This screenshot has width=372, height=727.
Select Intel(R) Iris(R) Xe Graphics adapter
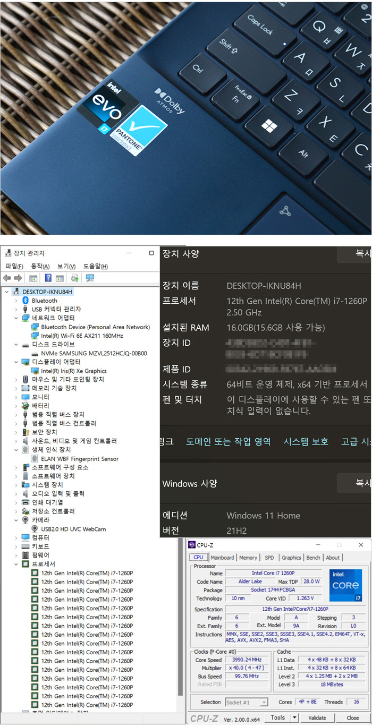pyautogui.click(x=74, y=371)
